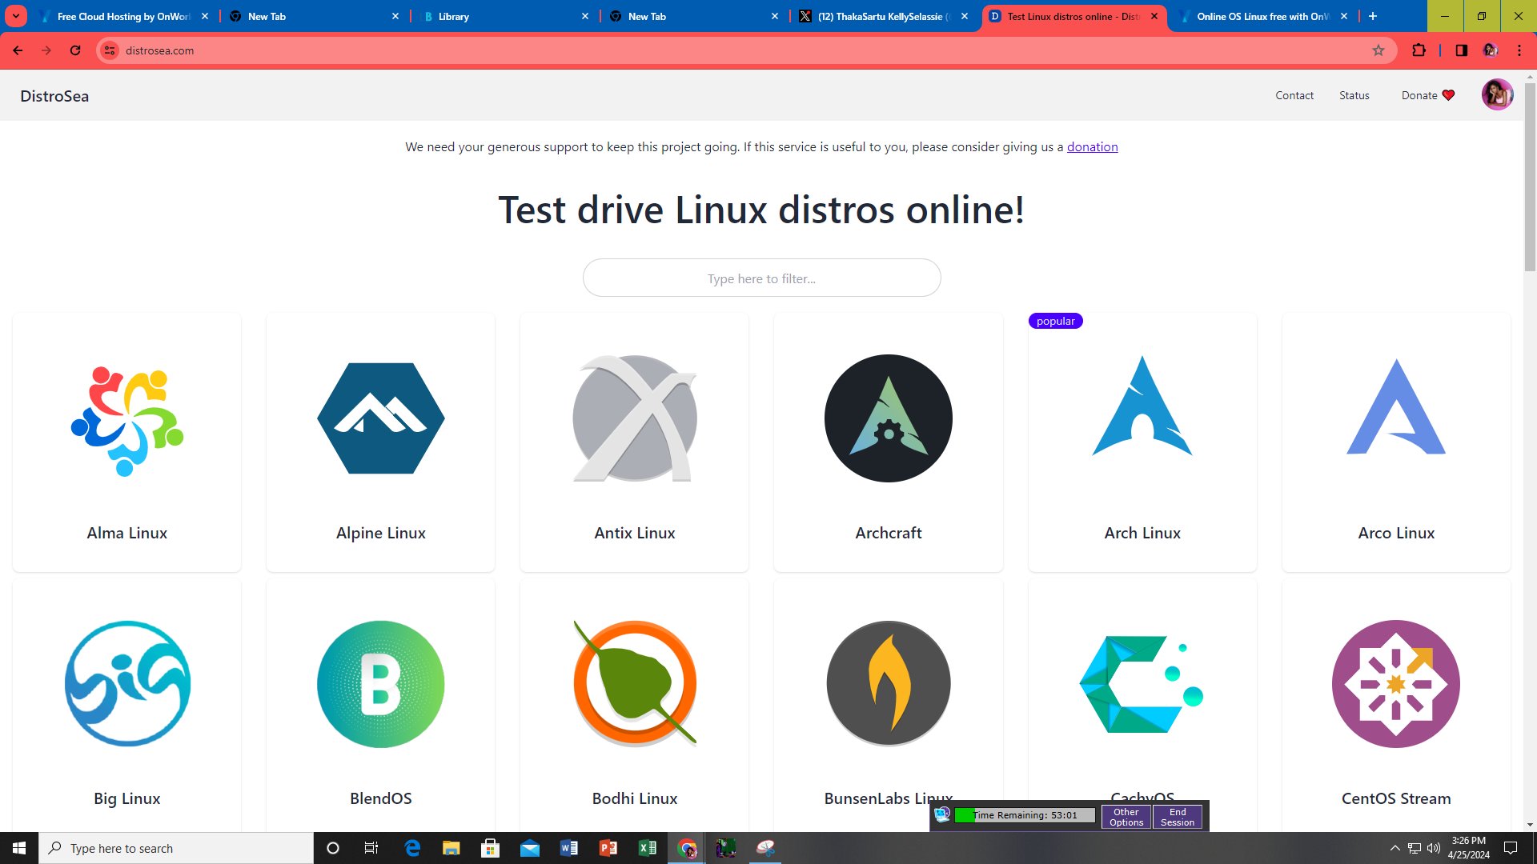
Task: Open the Windows Start menu
Action: [19, 848]
